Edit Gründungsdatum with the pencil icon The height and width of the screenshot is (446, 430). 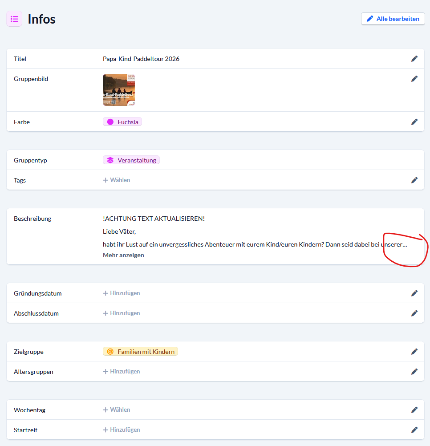414,293
